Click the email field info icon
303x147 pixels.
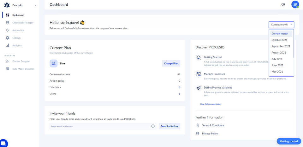[x=153, y=126]
